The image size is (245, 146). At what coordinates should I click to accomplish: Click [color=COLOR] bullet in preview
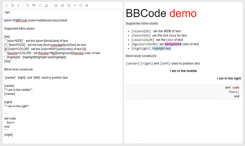(157, 40)
